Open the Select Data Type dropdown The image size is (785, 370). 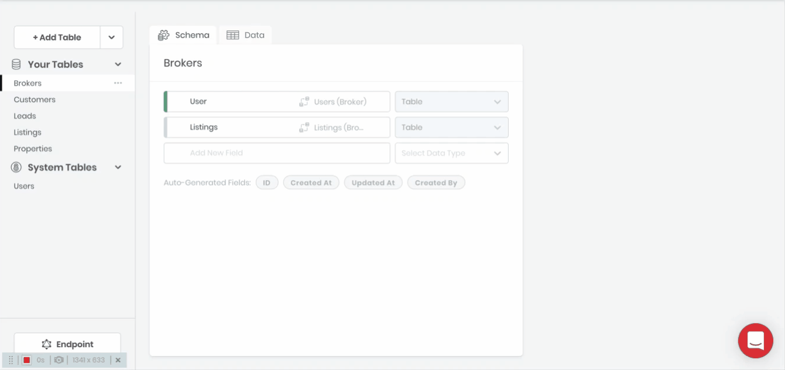click(x=451, y=153)
